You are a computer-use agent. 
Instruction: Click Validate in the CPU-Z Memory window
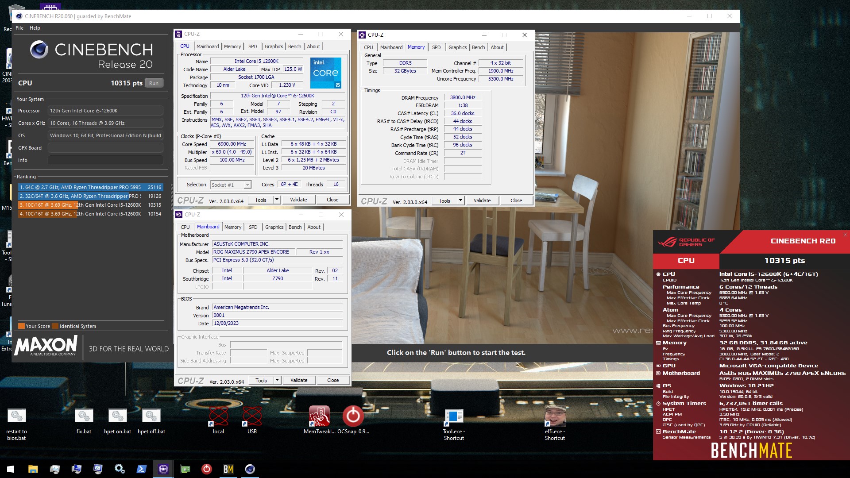[x=482, y=200]
